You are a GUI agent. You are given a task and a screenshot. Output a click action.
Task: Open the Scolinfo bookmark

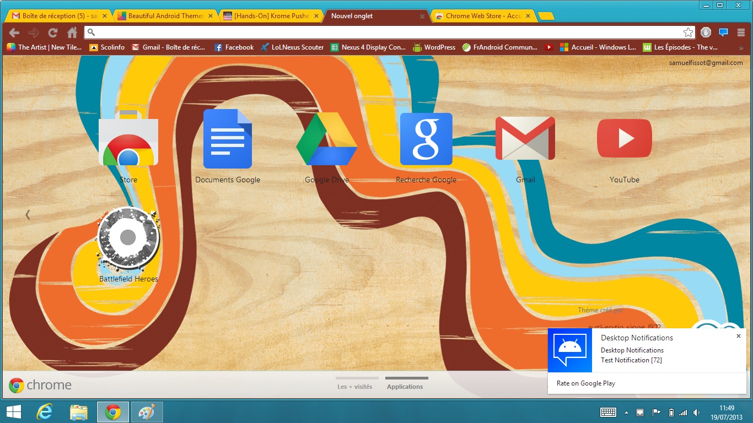coord(107,47)
